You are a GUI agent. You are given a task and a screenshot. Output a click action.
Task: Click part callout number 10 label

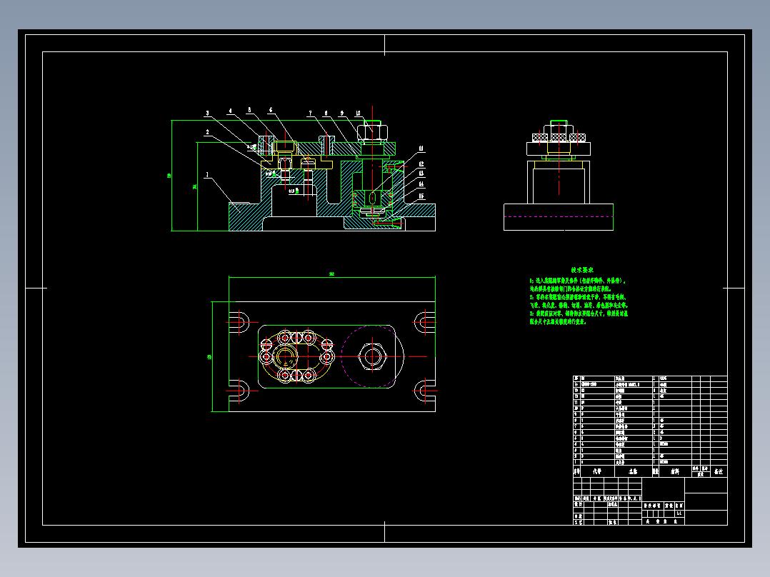[x=358, y=113]
